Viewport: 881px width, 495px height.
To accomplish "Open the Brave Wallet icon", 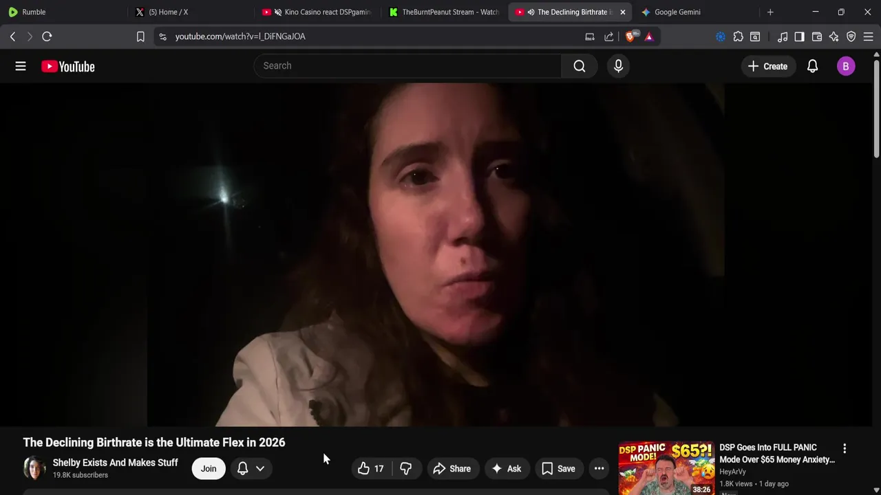I will 817,36.
